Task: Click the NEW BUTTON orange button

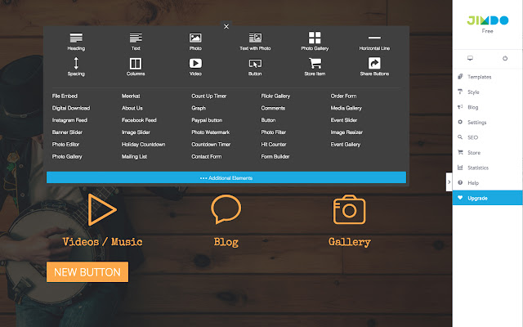Action: [x=87, y=272]
